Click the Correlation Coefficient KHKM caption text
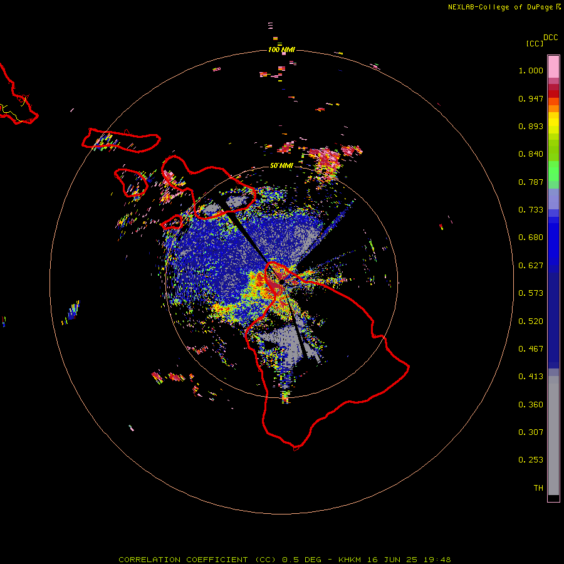The height and width of the screenshot is (564, 564). click(285, 560)
